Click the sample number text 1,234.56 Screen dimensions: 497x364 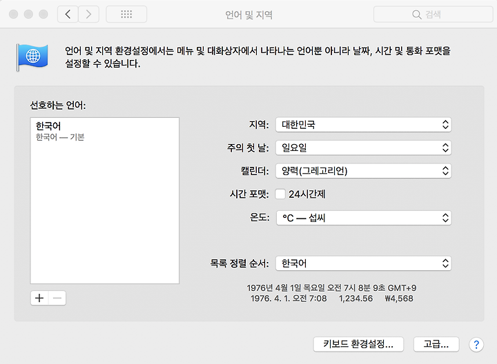coord(355,299)
